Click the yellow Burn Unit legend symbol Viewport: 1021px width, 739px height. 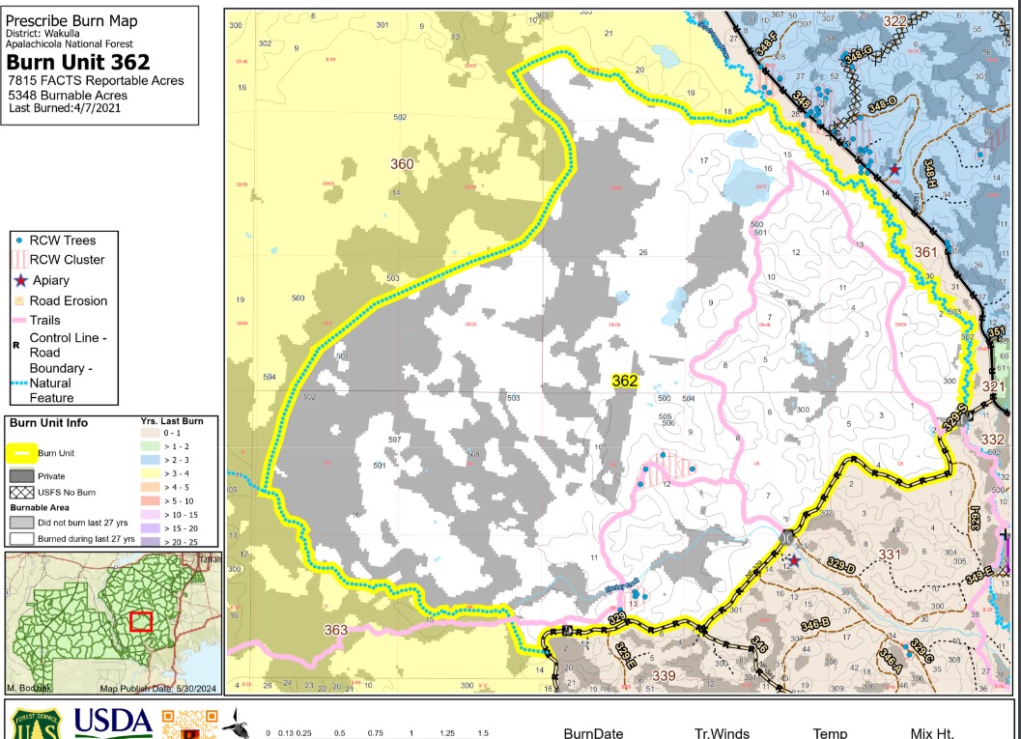click(x=22, y=452)
